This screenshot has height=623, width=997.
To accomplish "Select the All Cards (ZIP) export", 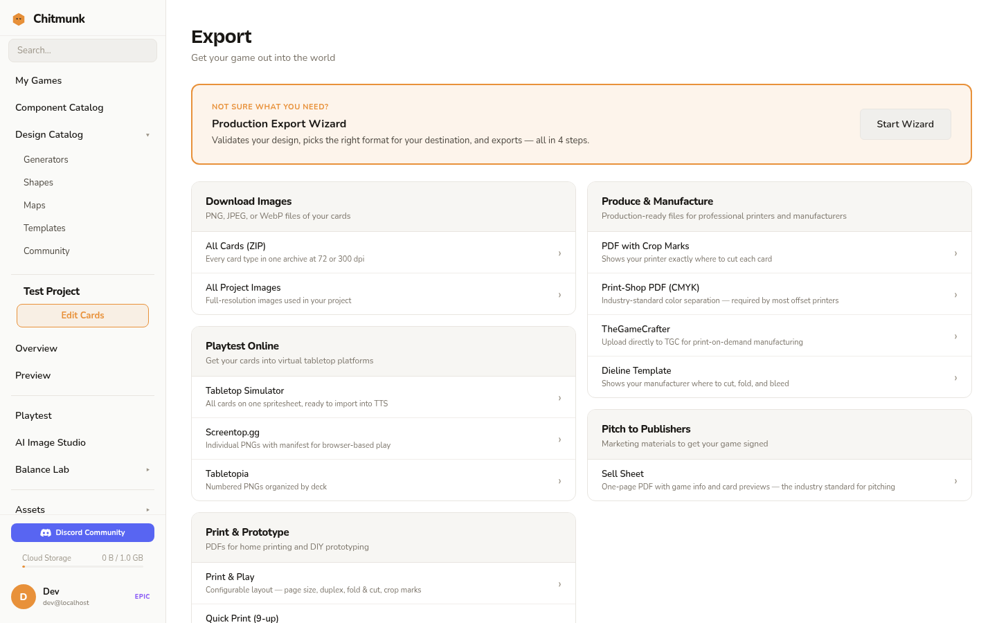I will 384,253.
